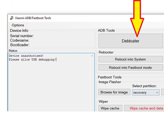Screen dimensions: 164x114
Task: Click the Codename label
Action: tap(20, 41)
